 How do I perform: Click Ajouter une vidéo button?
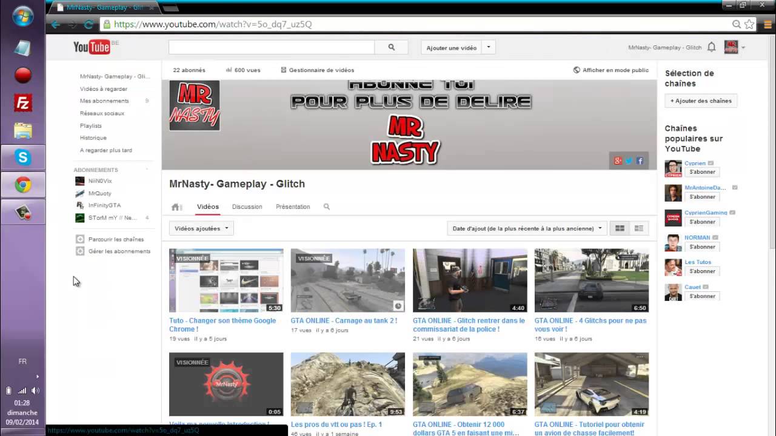click(x=452, y=47)
